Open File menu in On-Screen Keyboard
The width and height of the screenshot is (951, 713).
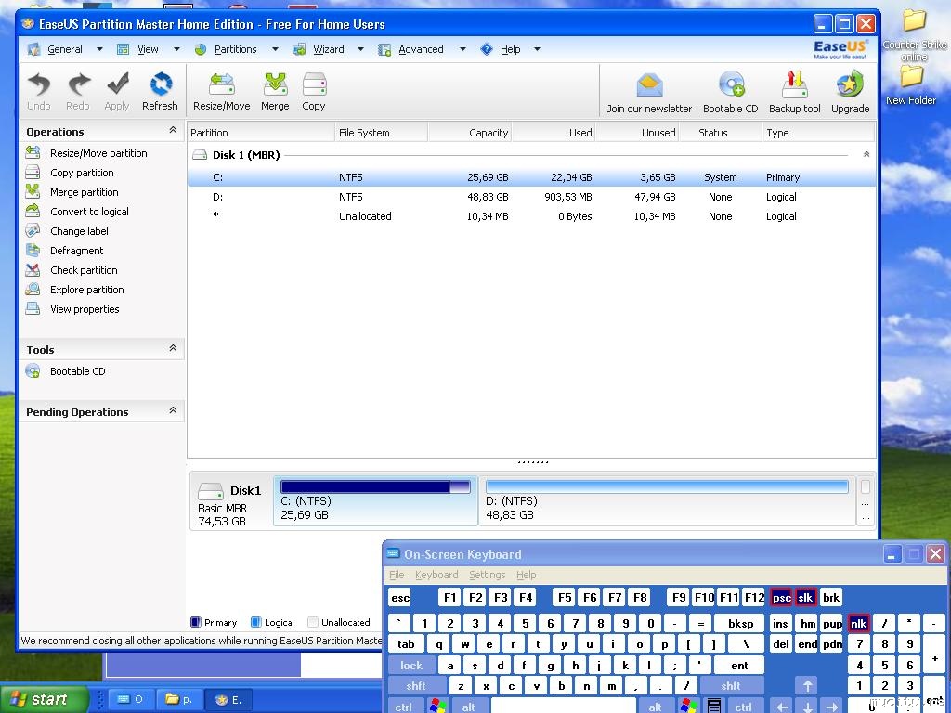(397, 575)
